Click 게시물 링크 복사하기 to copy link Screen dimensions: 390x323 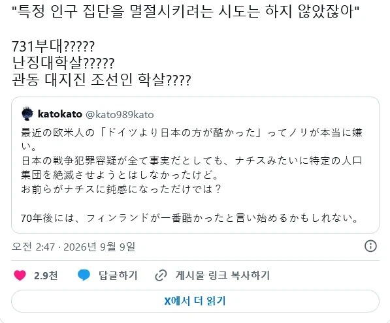click(223, 275)
